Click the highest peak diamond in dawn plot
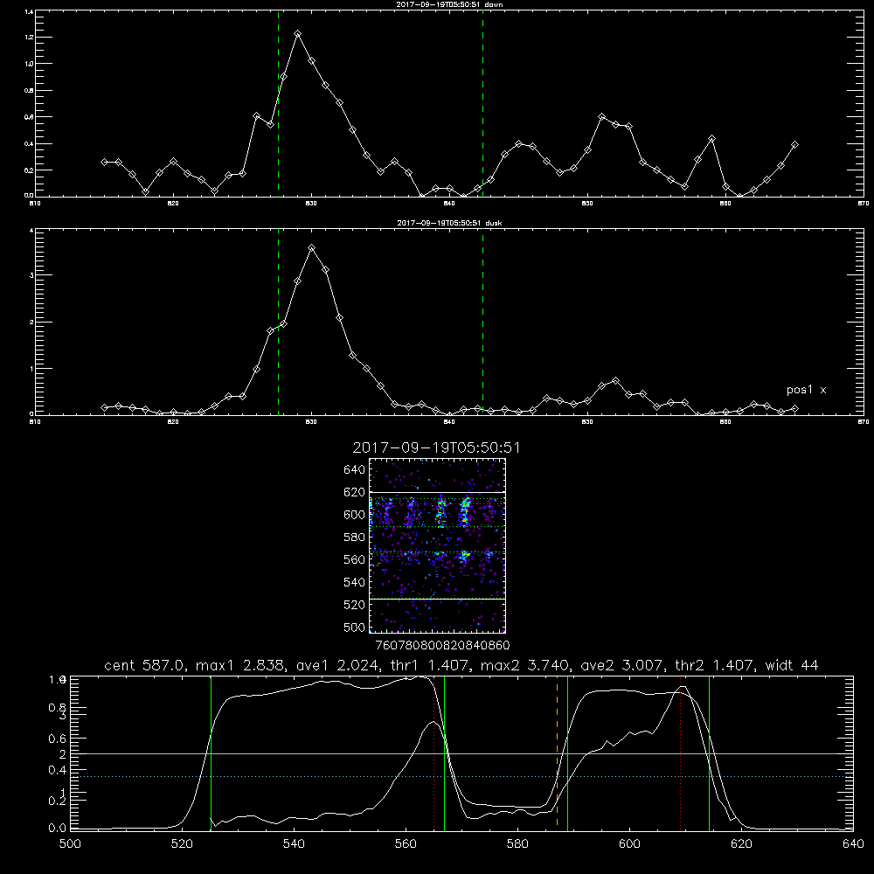The height and width of the screenshot is (874, 874). coord(298,34)
